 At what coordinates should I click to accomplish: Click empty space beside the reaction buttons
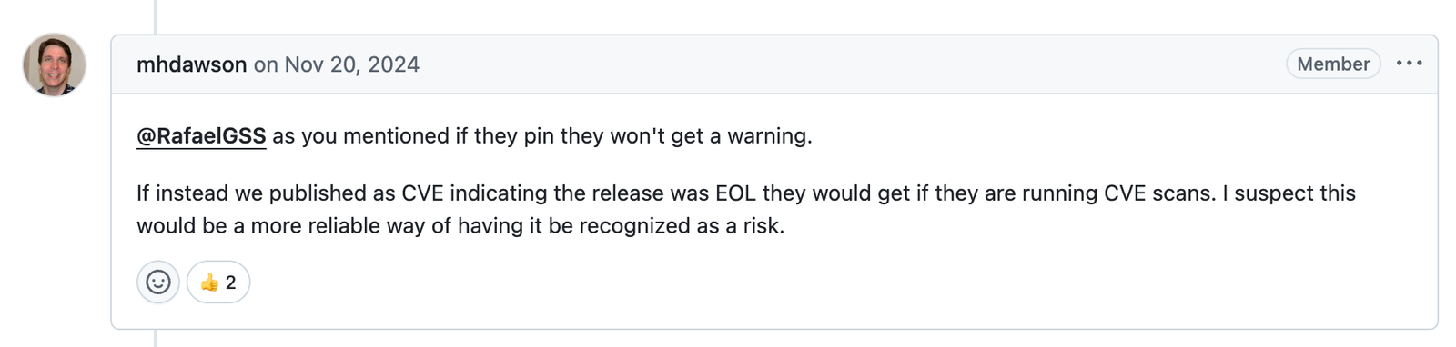click(819, 283)
